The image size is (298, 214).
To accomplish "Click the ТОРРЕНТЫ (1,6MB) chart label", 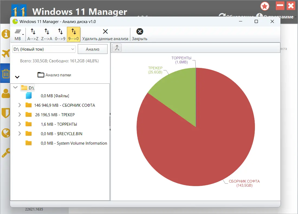I will (182, 60).
